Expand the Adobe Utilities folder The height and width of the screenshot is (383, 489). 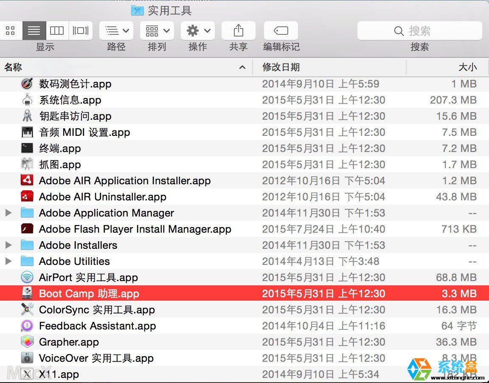pyautogui.click(x=8, y=261)
